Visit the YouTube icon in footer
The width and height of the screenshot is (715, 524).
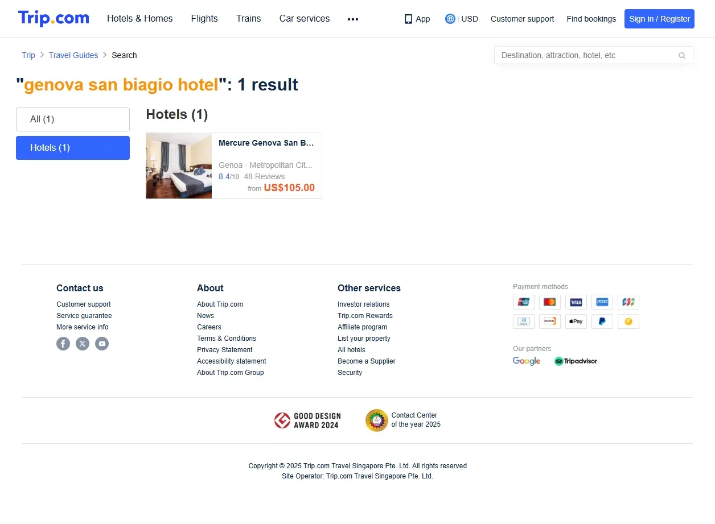point(102,344)
